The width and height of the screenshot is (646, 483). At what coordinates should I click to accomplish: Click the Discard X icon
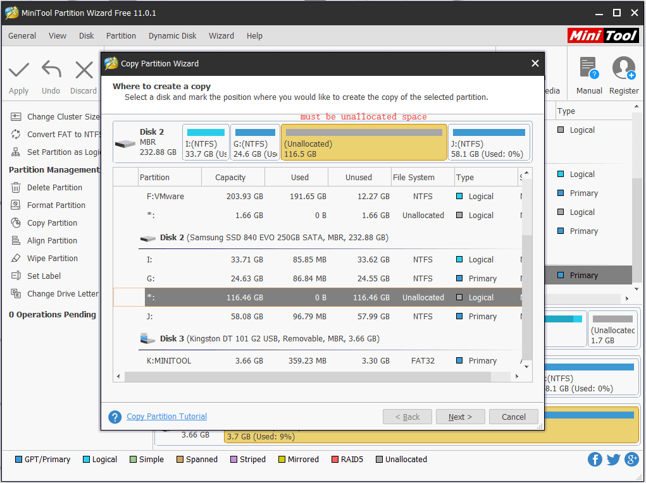[x=84, y=70]
